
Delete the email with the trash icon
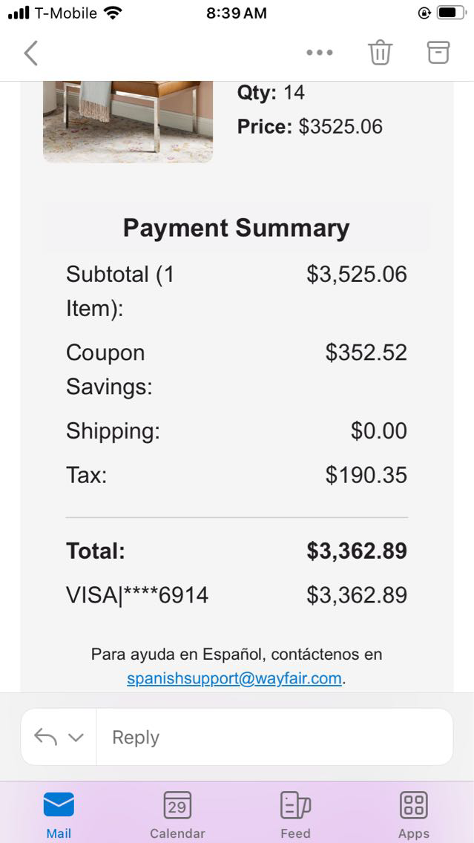(380, 53)
